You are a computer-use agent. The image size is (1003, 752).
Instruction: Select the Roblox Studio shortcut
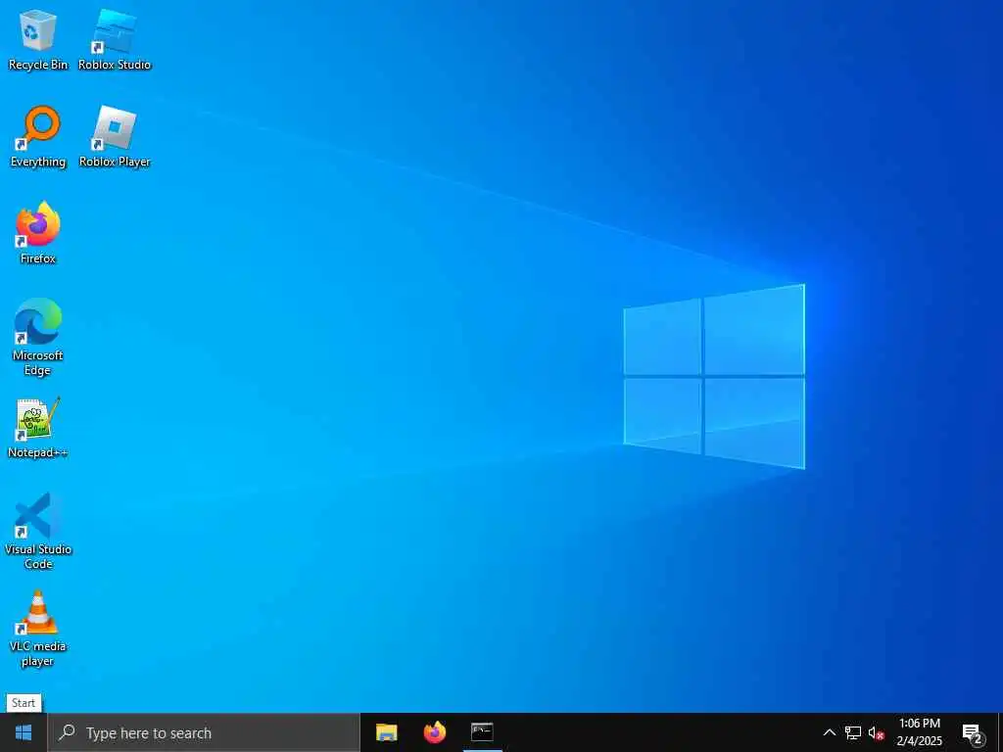(115, 39)
